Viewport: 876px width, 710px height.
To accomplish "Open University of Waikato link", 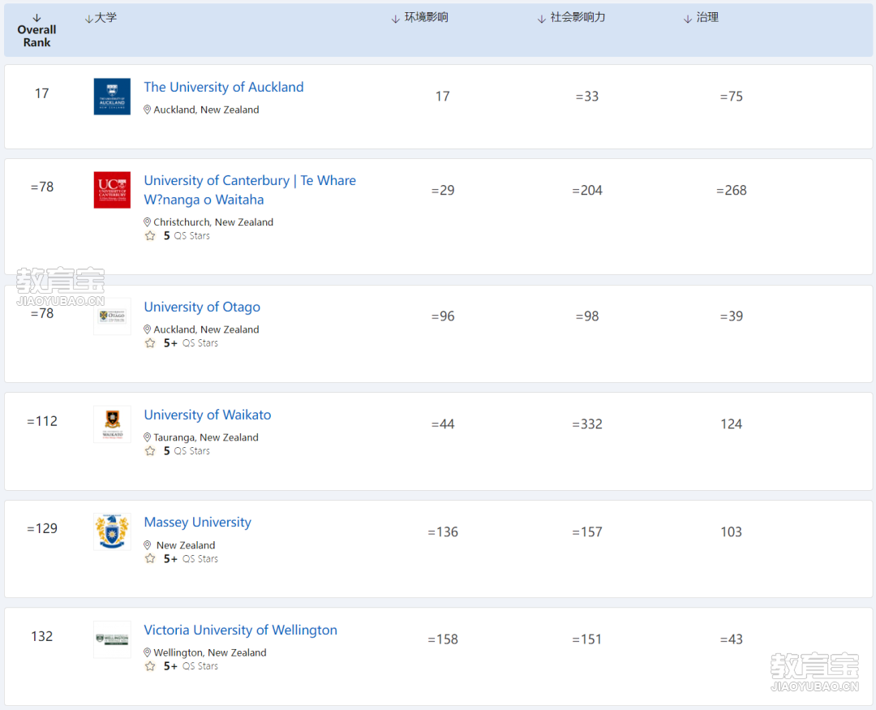I will coord(208,415).
